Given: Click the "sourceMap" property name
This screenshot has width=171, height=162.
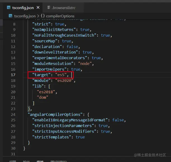Looking at the screenshot, I should click(x=45, y=41).
